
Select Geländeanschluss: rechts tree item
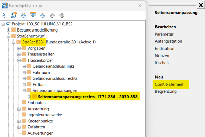[x=55, y=78]
